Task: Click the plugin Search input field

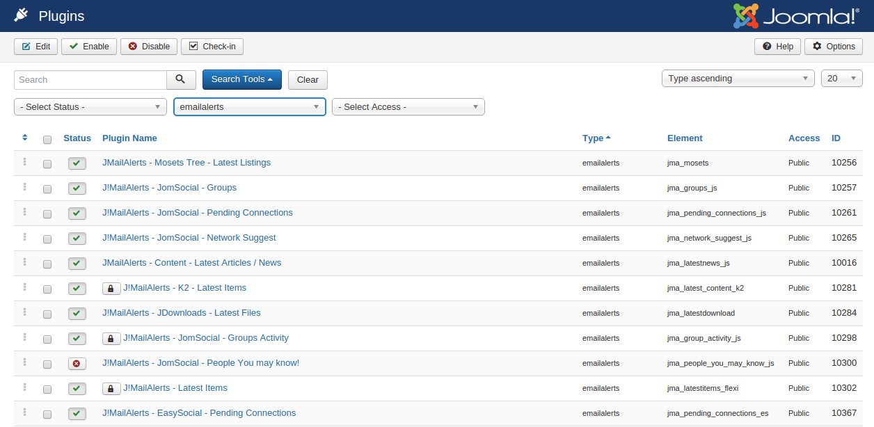Action: [90, 80]
